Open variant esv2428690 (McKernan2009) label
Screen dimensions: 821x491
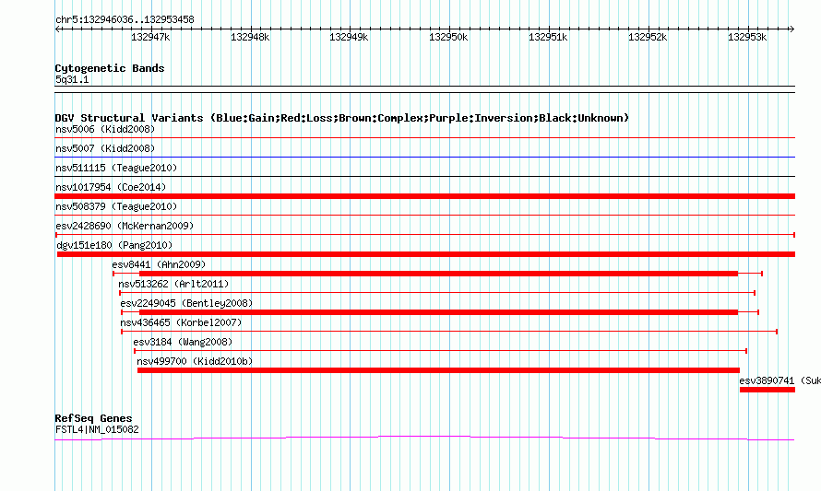point(125,226)
